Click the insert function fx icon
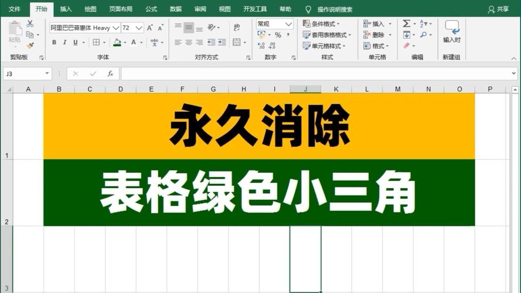 click(110, 74)
